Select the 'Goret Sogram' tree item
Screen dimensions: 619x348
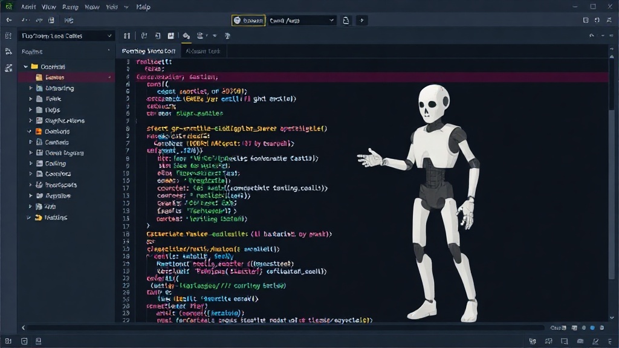[x=64, y=153]
